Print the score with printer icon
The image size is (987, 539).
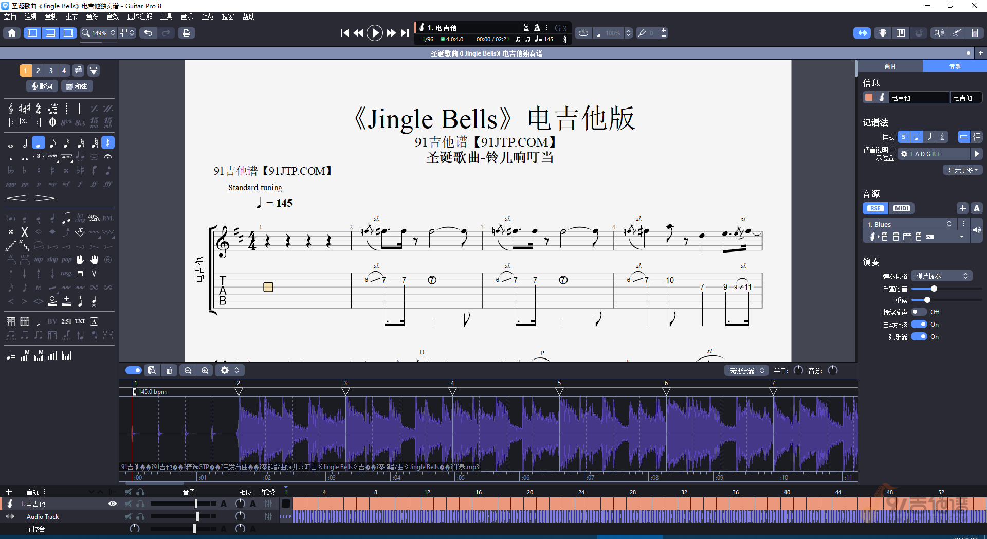(x=187, y=33)
